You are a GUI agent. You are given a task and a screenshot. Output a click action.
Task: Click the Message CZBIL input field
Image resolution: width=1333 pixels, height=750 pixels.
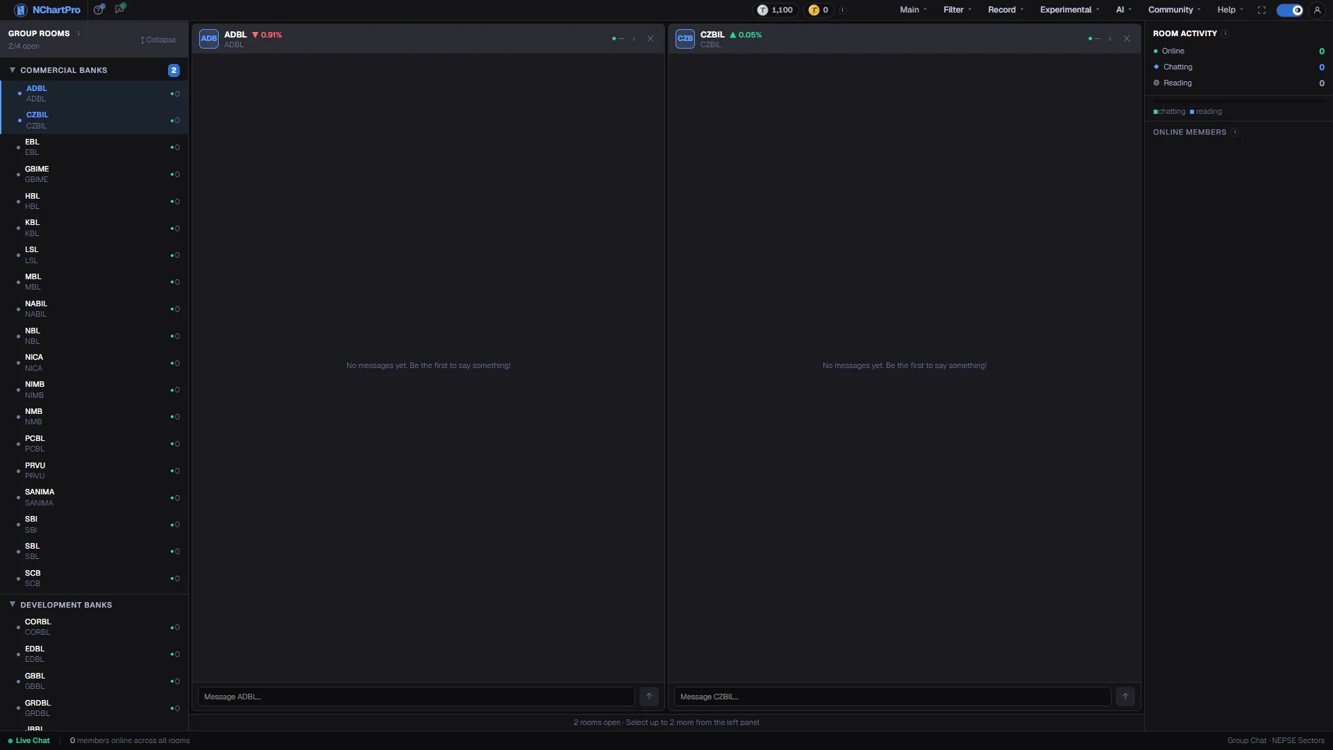click(x=892, y=697)
